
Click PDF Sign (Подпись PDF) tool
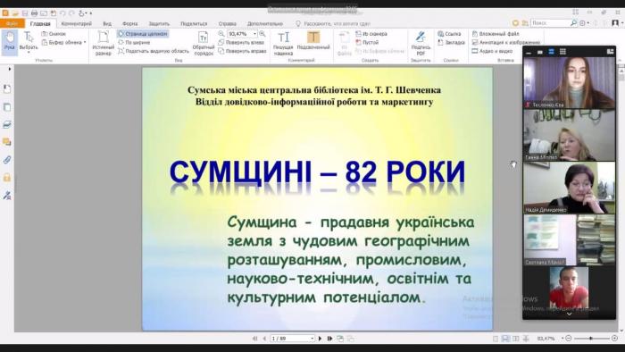pos(421,43)
